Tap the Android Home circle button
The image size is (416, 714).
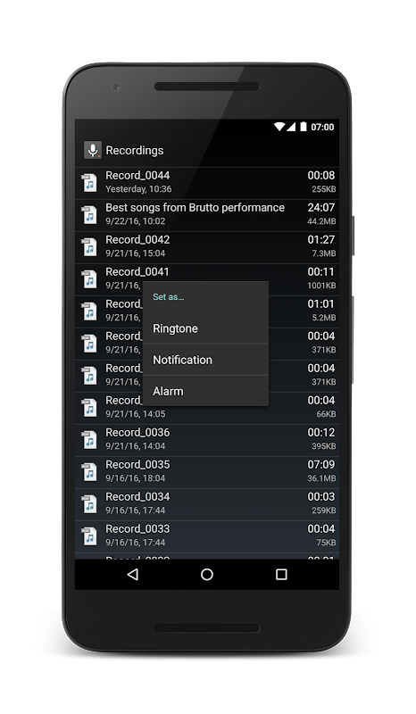207,574
